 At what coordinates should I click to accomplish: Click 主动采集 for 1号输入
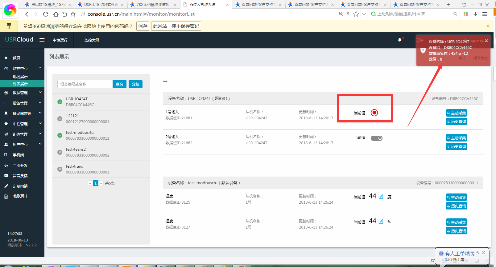tap(457, 113)
